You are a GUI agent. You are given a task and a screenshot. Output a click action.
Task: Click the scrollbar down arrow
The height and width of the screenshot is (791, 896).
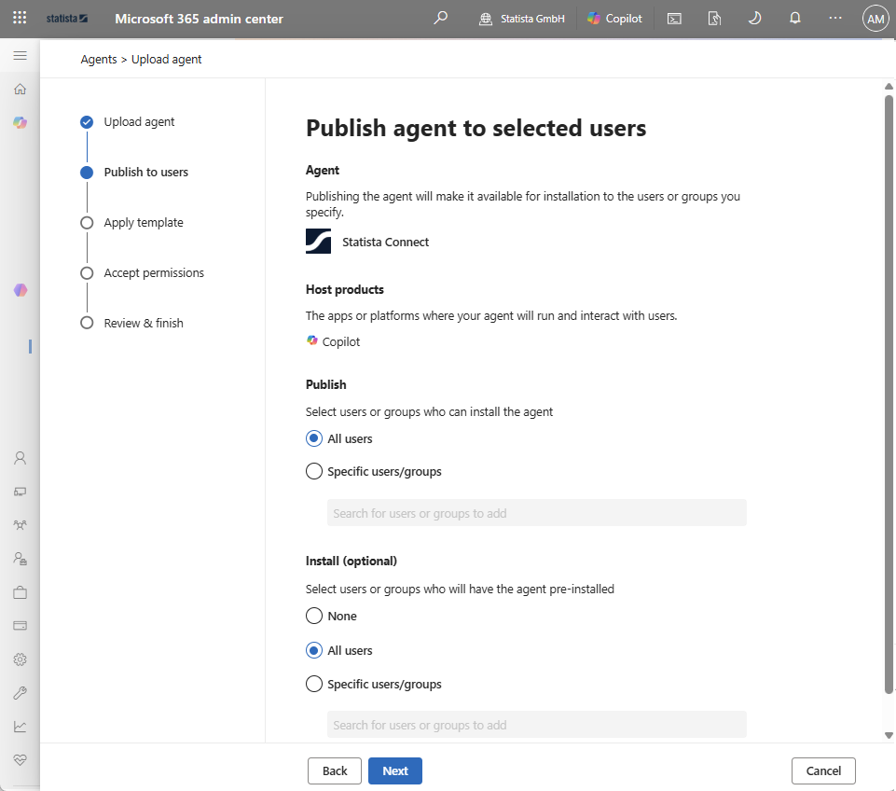(889, 736)
